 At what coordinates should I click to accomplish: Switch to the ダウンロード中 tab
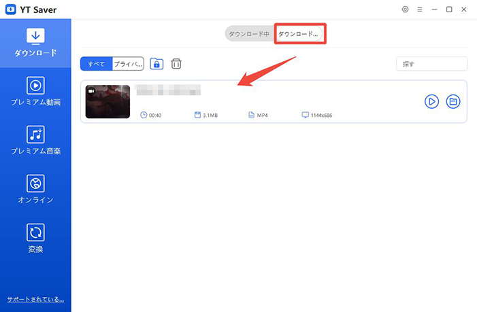pos(250,34)
